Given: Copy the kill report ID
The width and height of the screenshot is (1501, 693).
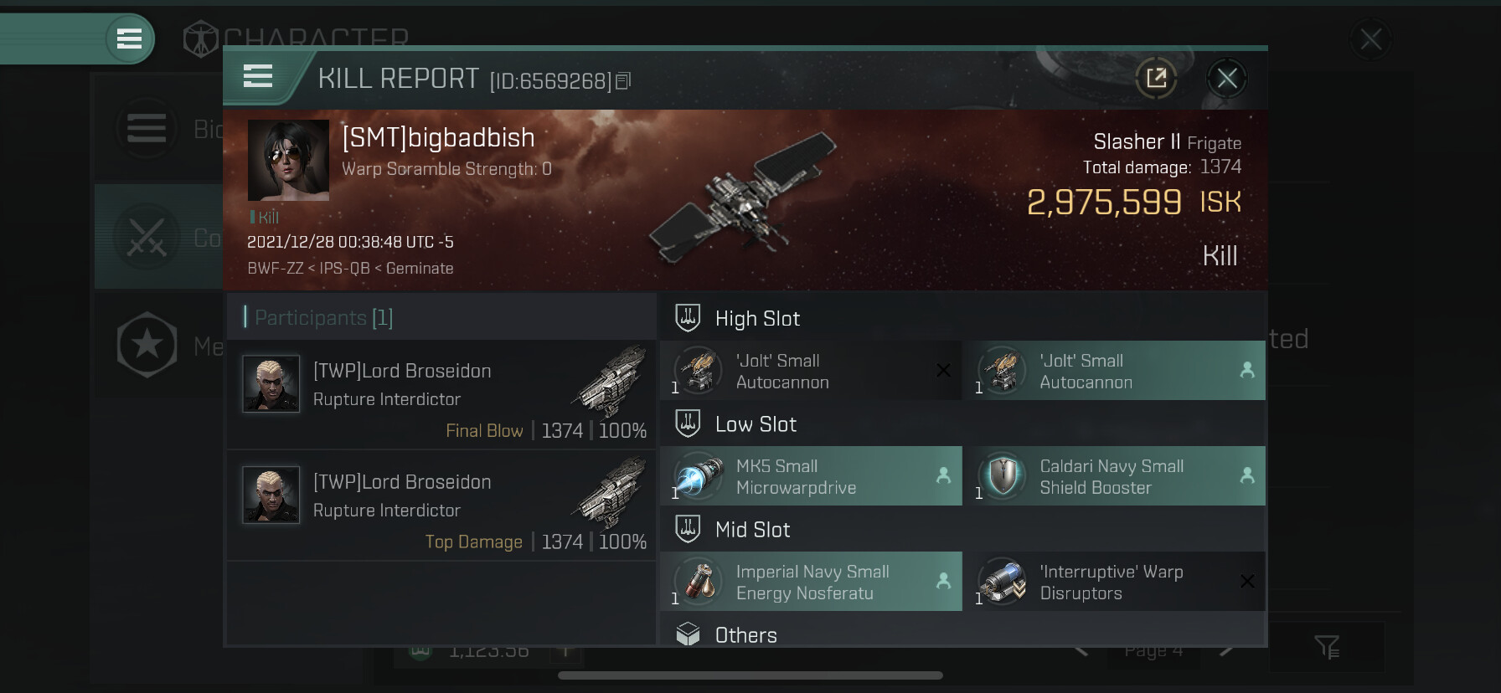Looking at the screenshot, I should point(623,81).
